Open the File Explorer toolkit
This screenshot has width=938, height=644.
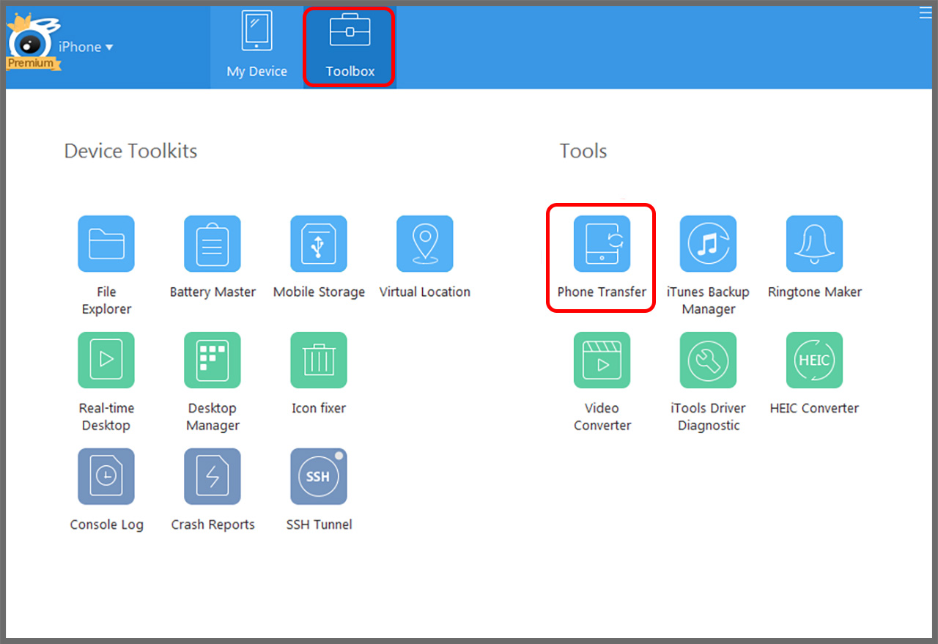tap(106, 244)
